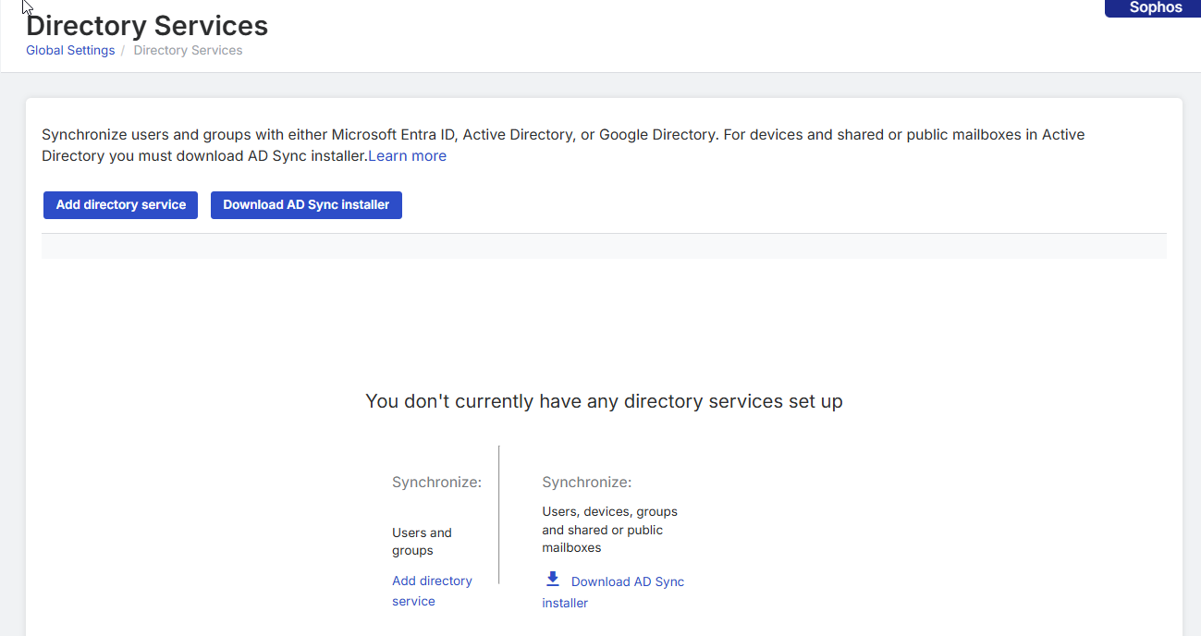Click the Directory Services page heading
Viewport: 1201px width, 636px height.
[x=147, y=25]
